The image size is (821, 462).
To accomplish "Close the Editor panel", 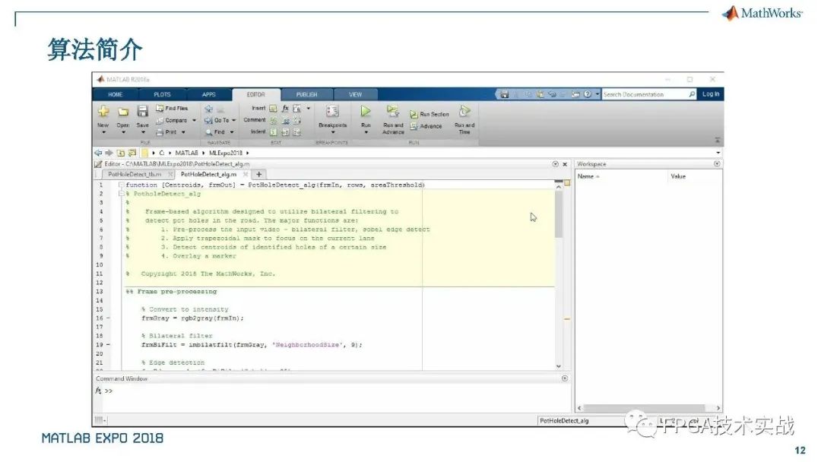I will (x=564, y=164).
